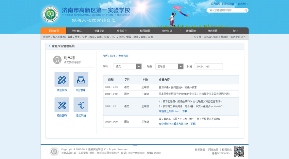
Task: Click the 设为首页 link at top right
Action: click(x=216, y=4)
